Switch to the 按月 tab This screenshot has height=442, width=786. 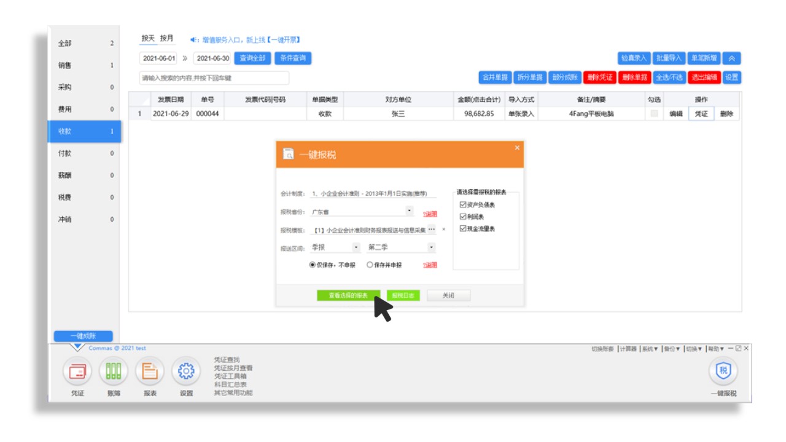166,38
